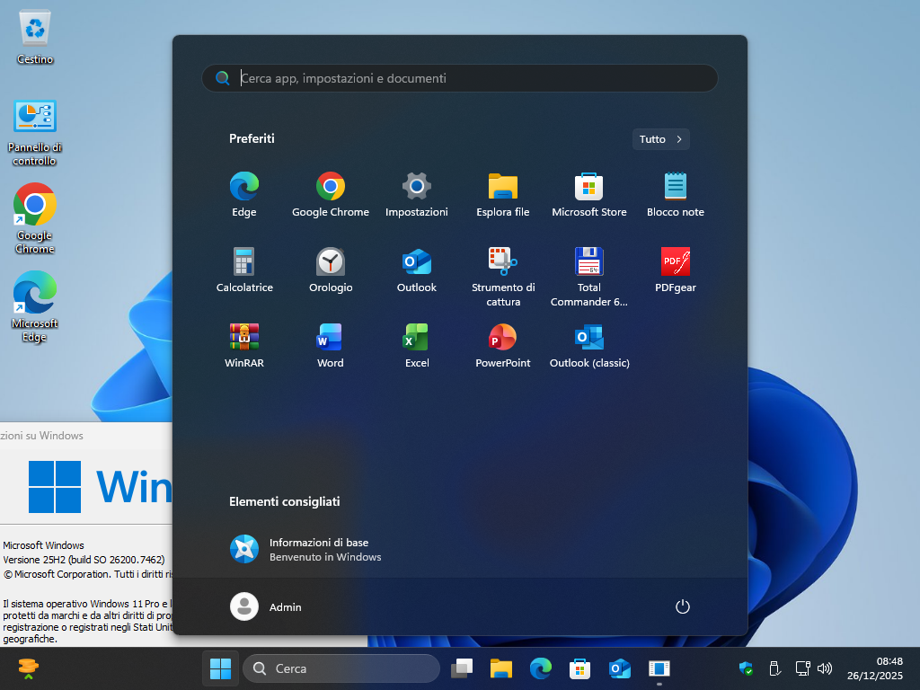Open Excel from Preferiti
920x690 pixels.
[417, 346]
